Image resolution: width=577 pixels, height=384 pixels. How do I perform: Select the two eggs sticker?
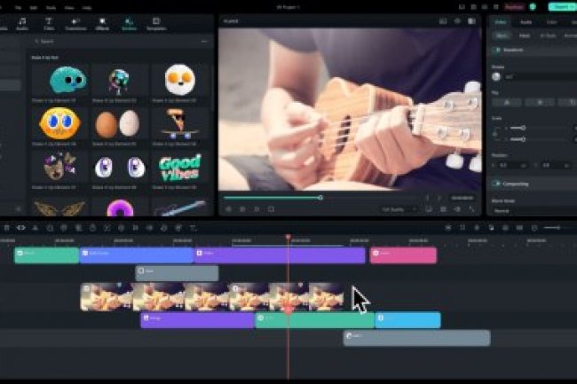(119, 124)
